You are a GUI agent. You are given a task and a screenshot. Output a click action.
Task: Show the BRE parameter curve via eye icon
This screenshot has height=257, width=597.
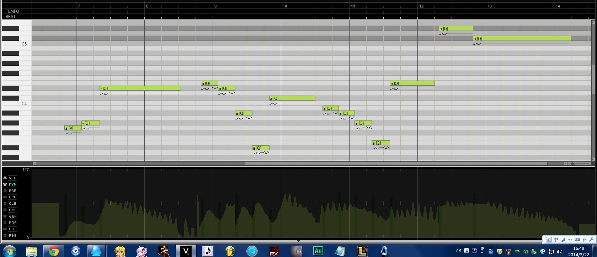(x=5, y=191)
